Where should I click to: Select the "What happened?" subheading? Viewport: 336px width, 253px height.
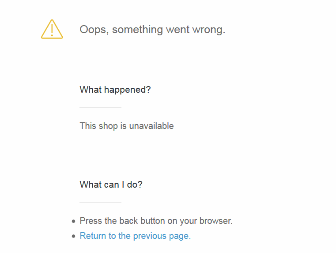coord(115,90)
